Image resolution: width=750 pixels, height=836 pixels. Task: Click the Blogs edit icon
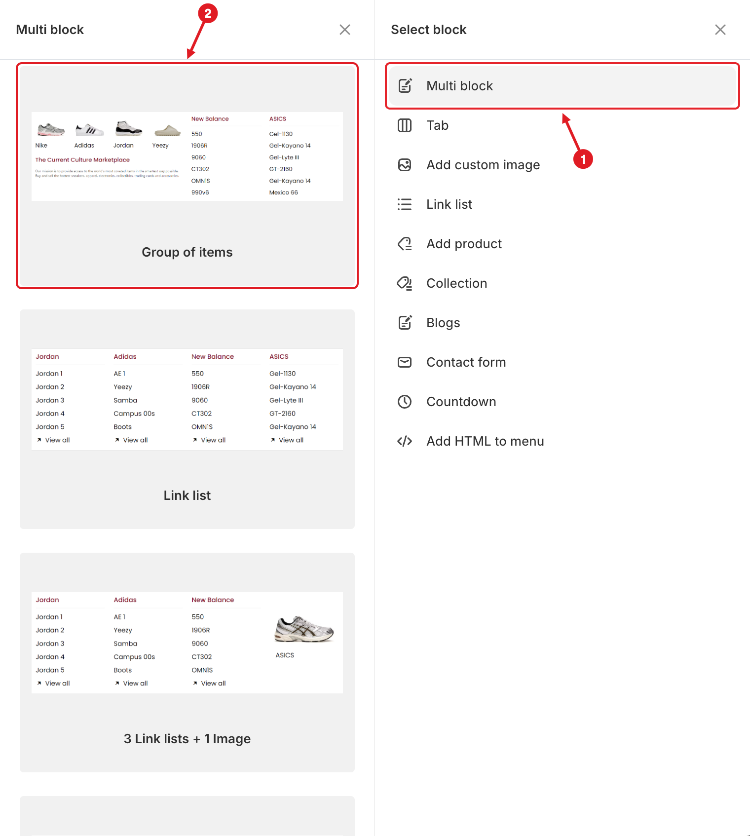pos(405,323)
